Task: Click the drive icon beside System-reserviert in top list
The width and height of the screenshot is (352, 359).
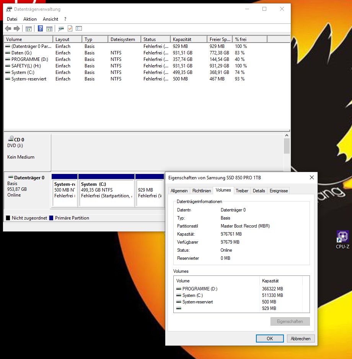Action: (8, 79)
